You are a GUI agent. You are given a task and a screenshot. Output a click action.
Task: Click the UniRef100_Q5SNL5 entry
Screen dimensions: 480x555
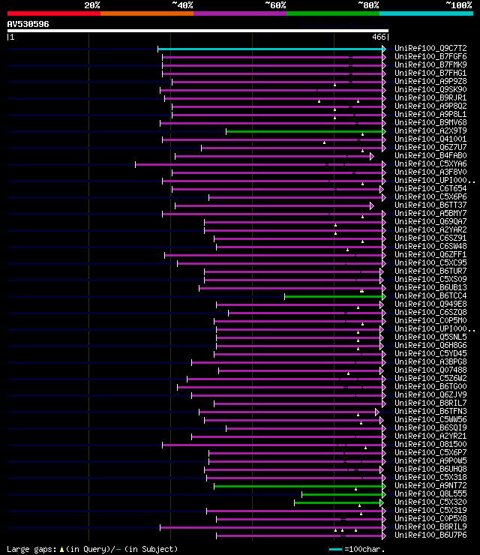click(x=430, y=337)
